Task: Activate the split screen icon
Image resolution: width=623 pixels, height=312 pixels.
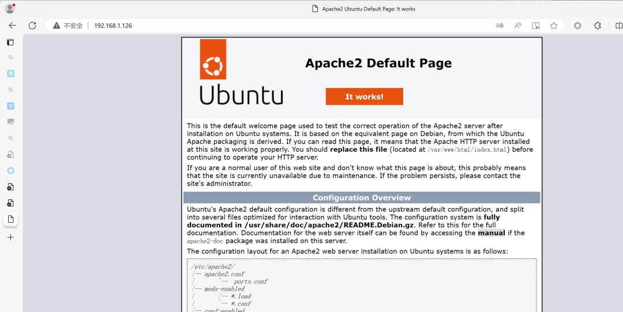Action: click(618, 25)
